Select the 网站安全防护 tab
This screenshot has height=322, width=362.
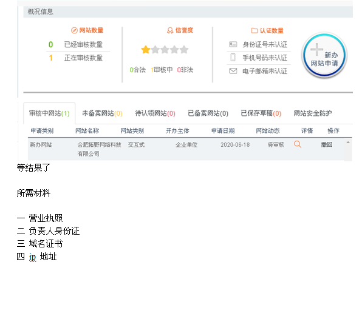pos(313,113)
